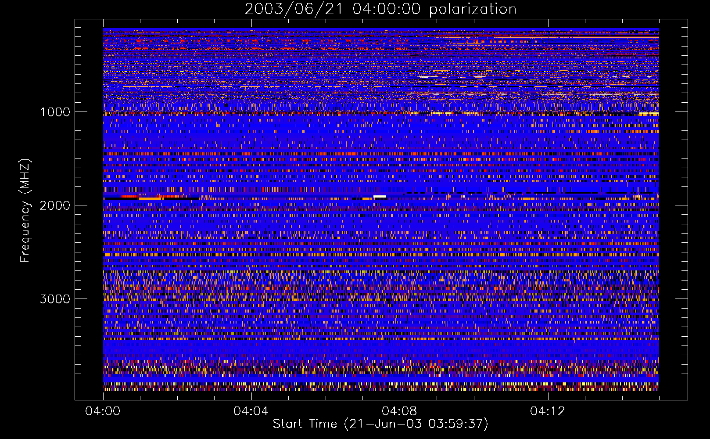Click the '04:04' time axis label

click(251, 411)
